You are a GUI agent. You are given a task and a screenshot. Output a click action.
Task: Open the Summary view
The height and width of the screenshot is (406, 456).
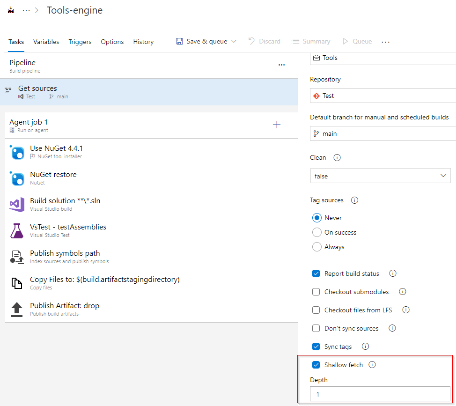click(311, 41)
